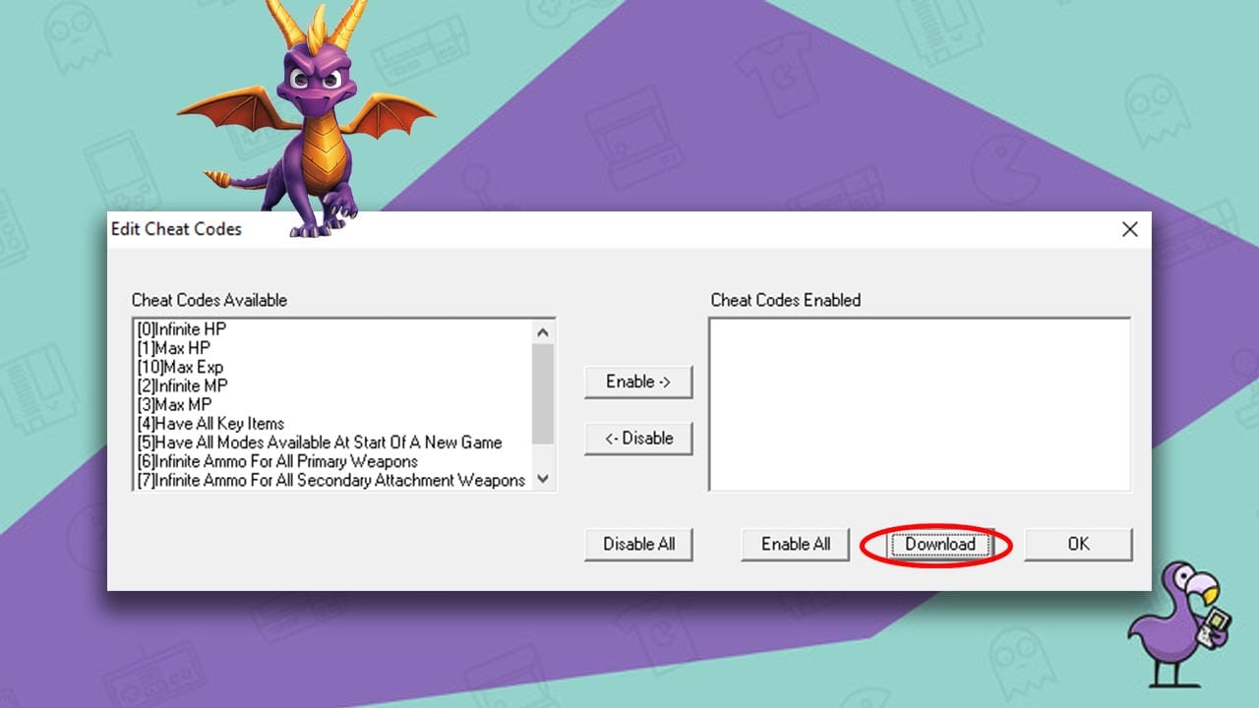This screenshot has width=1259, height=708.
Task: Confirm changes with the OK button
Action: (1077, 543)
